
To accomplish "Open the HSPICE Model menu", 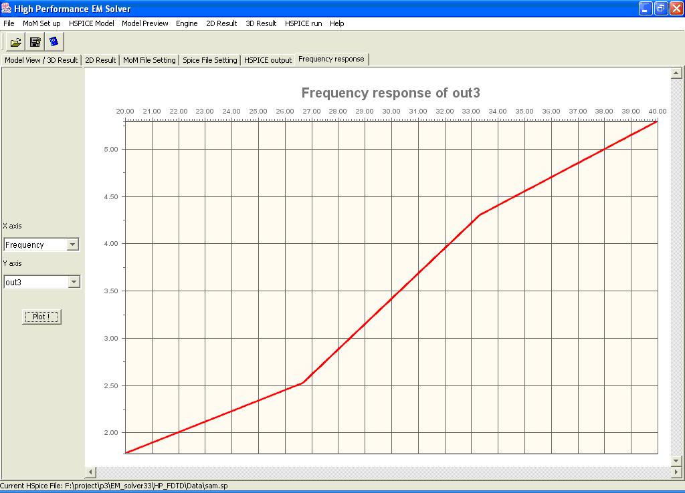I will (x=91, y=23).
